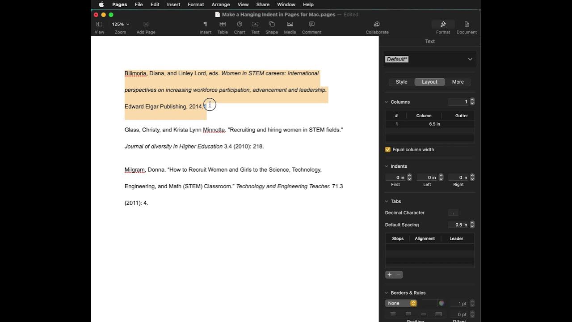Open the Window menu
Image resolution: width=572 pixels, height=322 pixels.
(286, 4)
